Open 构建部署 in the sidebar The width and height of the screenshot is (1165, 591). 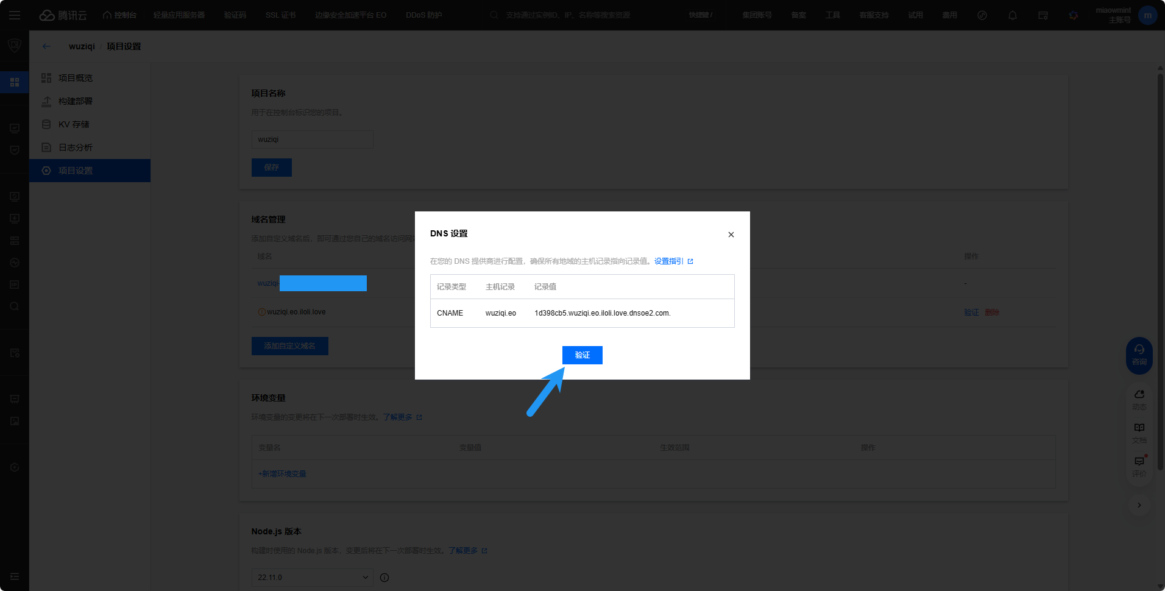coord(76,101)
